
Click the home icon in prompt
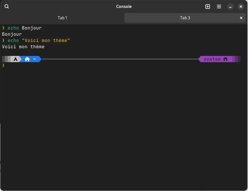coord(27,59)
